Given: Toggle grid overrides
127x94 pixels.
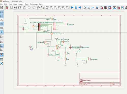Looking at the screenshot, I should pos(2,16).
